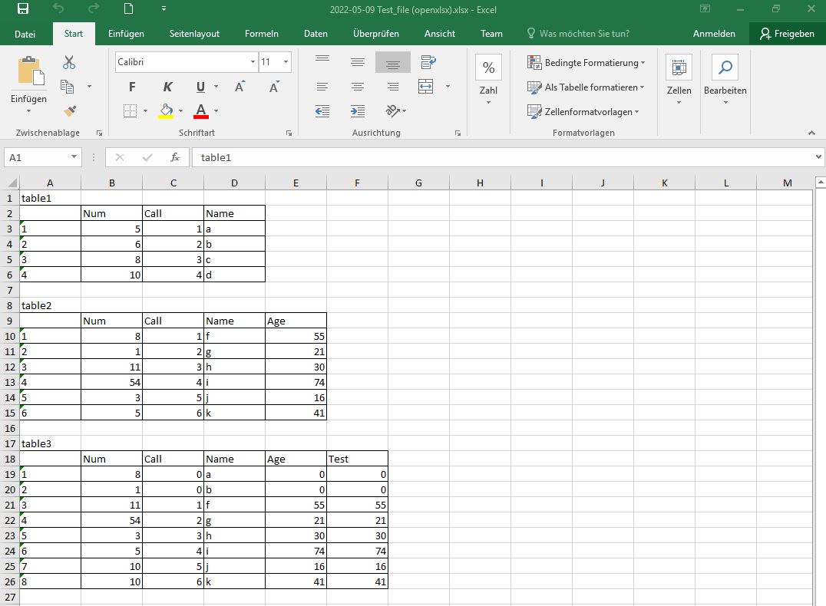Open Zellenformatvorlagen menu

(583, 112)
